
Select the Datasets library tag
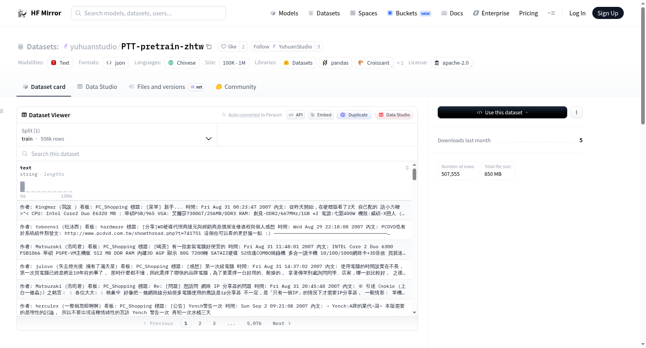coord(298,63)
